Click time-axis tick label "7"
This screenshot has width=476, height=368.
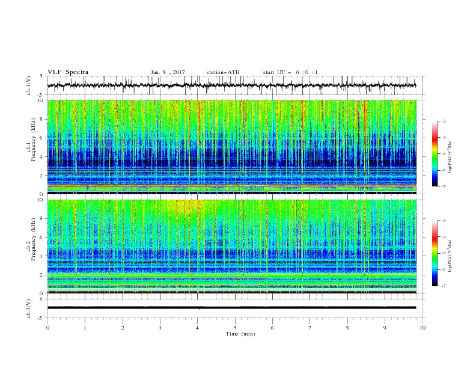tap(310, 328)
